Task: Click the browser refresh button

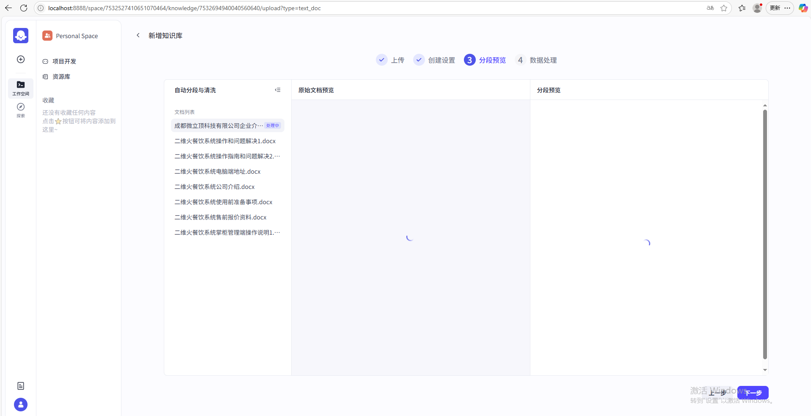Action: tap(24, 8)
